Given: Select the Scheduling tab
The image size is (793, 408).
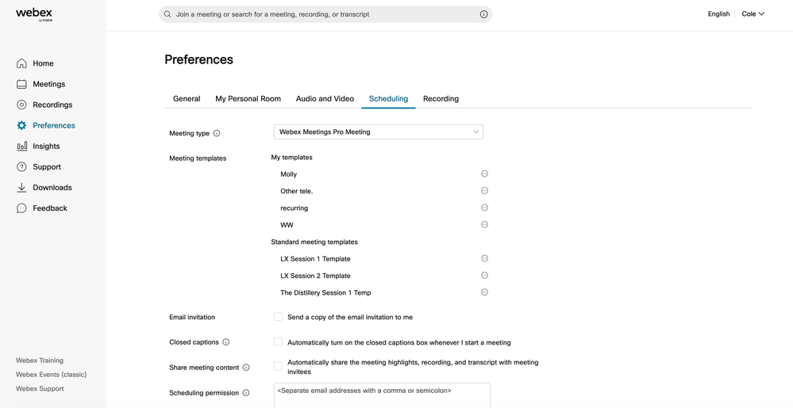Looking at the screenshot, I should click(x=388, y=99).
